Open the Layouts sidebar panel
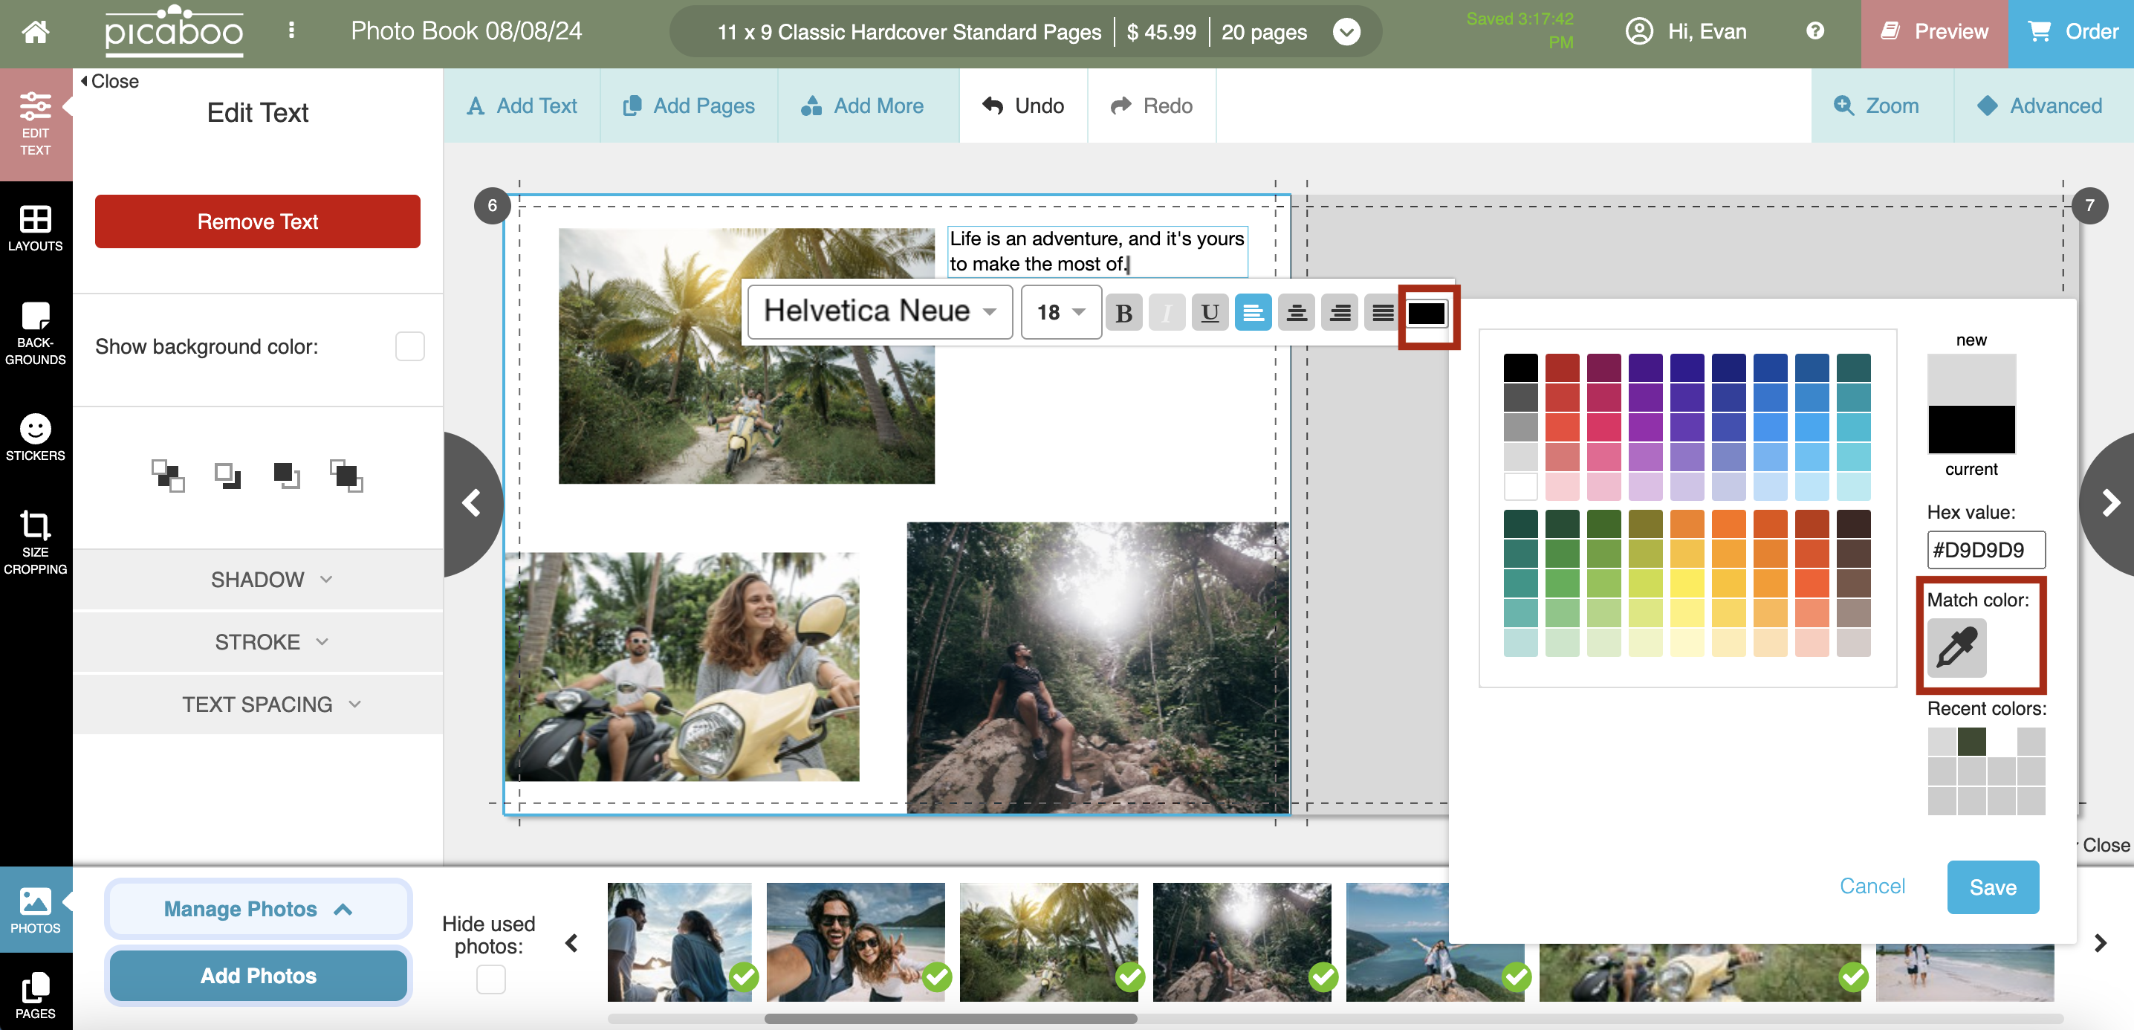The width and height of the screenshot is (2134, 1030). pyautogui.click(x=36, y=229)
